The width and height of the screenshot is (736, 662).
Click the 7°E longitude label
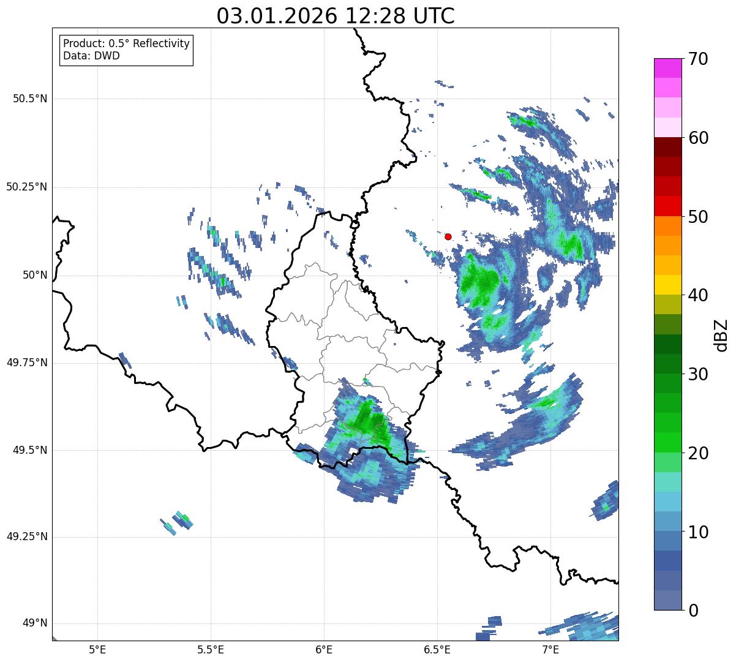pos(550,649)
